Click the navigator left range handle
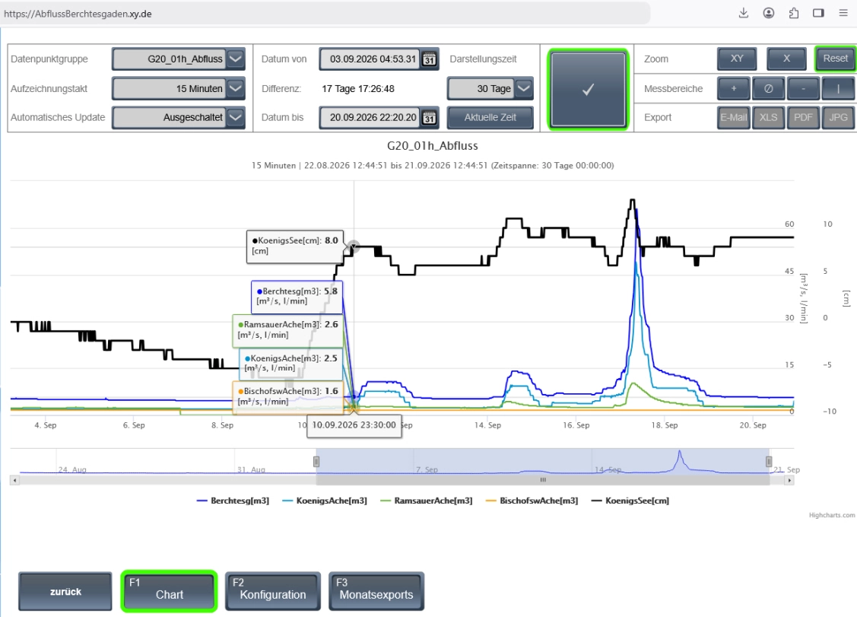The width and height of the screenshot is (857, 617). pyautogui.click(x=316, y=462)
